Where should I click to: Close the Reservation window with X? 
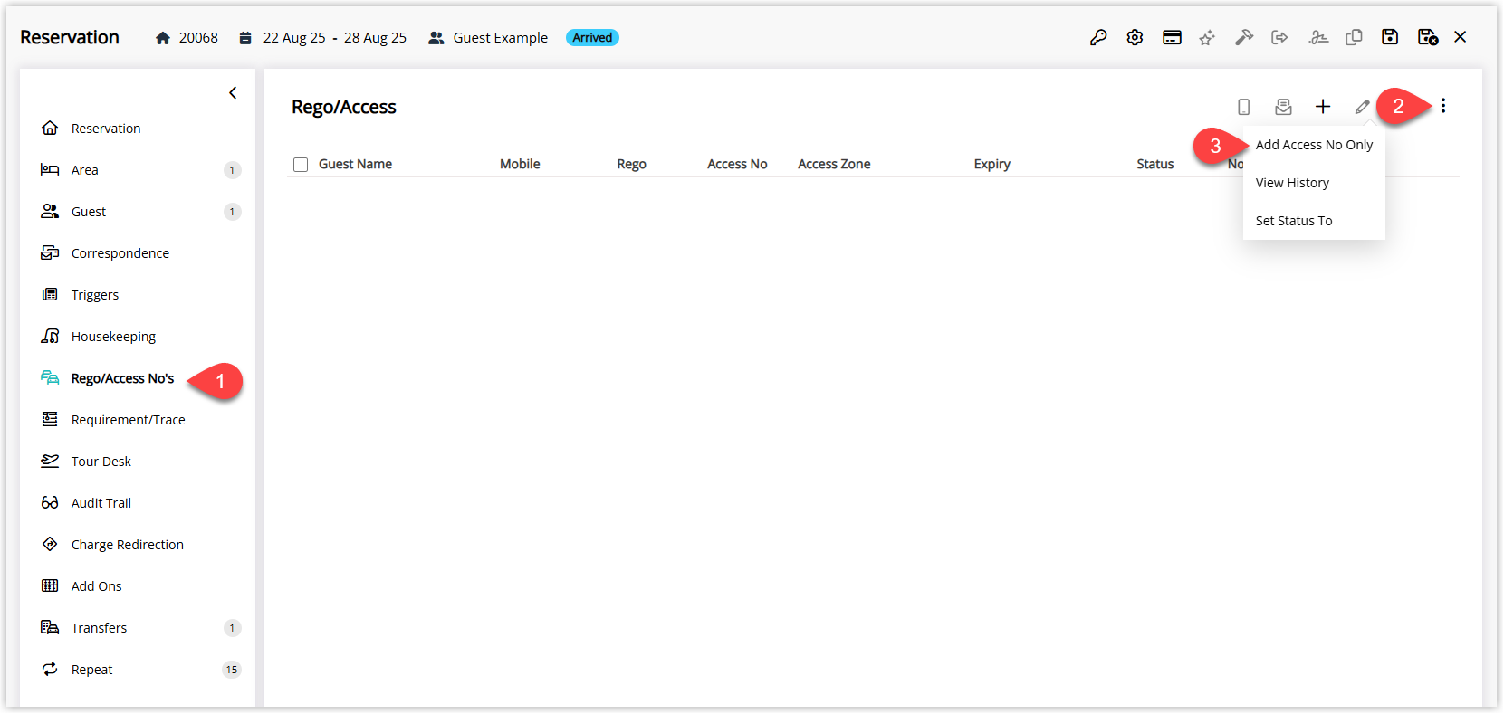tap(1461, 37)
